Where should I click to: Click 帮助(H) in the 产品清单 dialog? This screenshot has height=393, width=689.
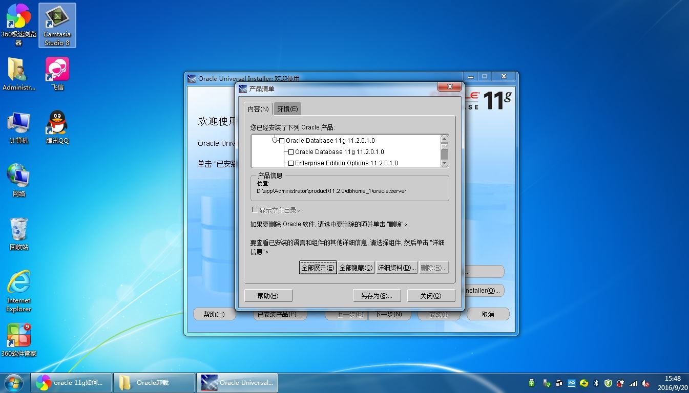[x=268, y=296]
